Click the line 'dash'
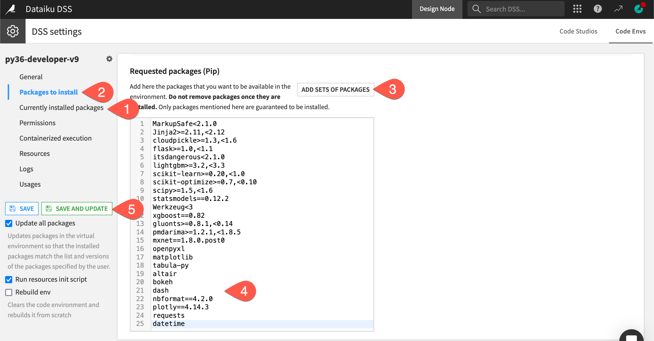The width and height of the screenshot is (654, 341). 160,290
